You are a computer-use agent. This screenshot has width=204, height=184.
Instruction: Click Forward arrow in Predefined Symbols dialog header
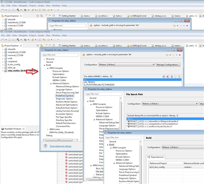174,55
